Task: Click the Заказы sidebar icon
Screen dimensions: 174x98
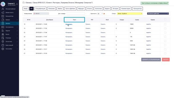Action: click(3, 23)
